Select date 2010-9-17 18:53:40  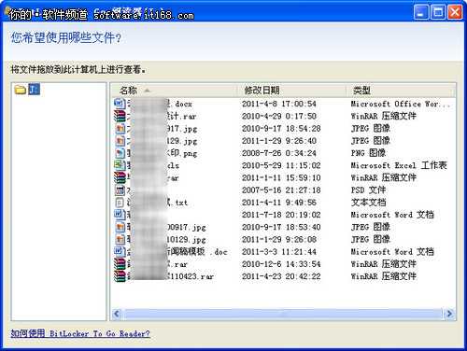tap(281, 227)
